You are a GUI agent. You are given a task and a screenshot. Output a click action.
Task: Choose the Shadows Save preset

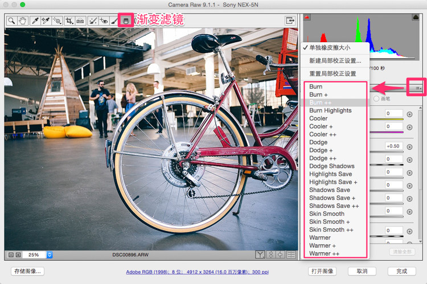point(335,190)
